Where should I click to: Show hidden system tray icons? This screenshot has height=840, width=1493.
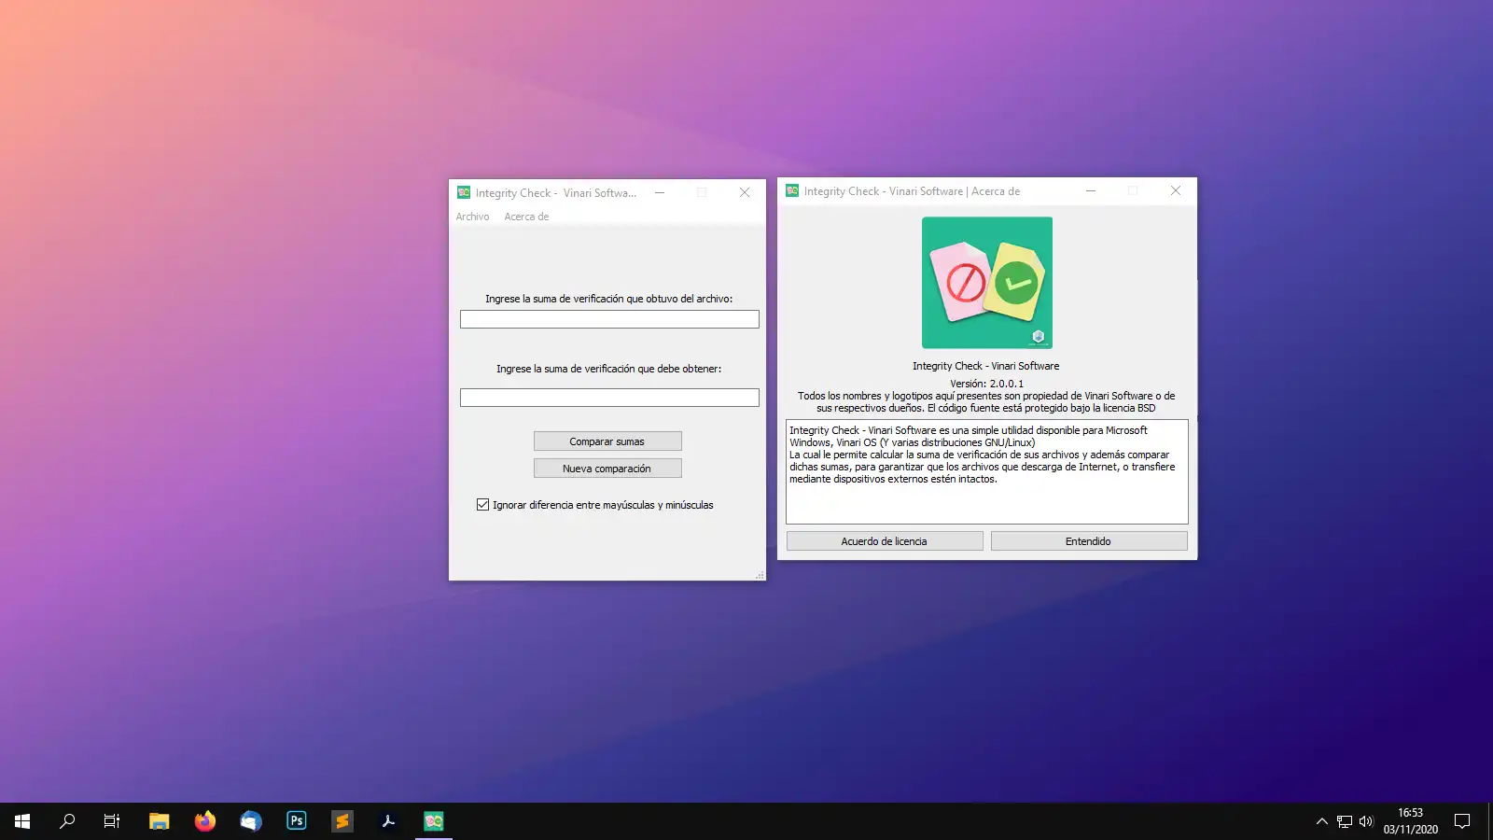(1321, 821)
